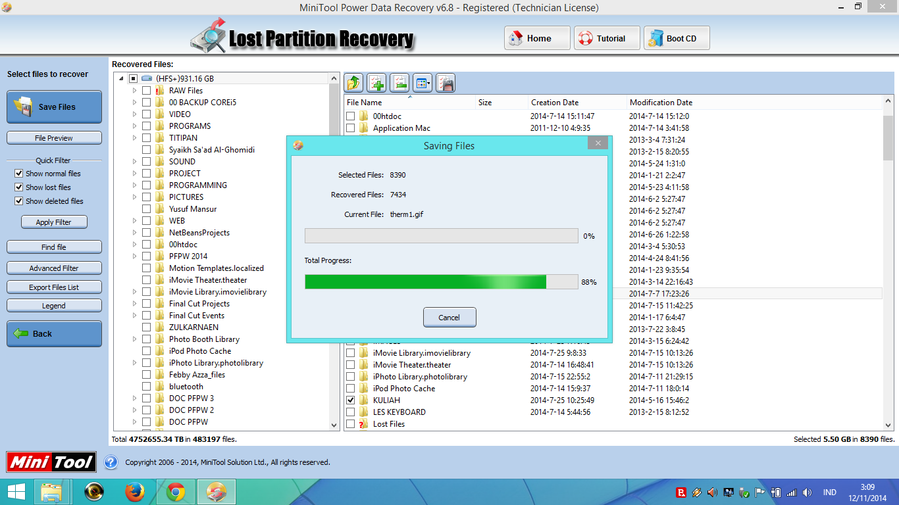Click the MiniTool app icon in taskbar
Screen dimensions: 899x505
pos(217,492)
